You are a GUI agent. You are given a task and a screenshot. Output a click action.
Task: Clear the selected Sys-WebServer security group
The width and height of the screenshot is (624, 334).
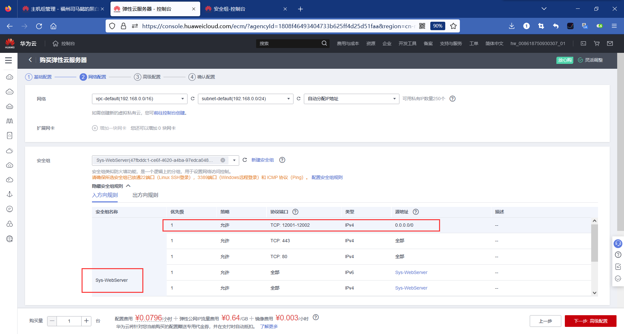click(223, 160)
